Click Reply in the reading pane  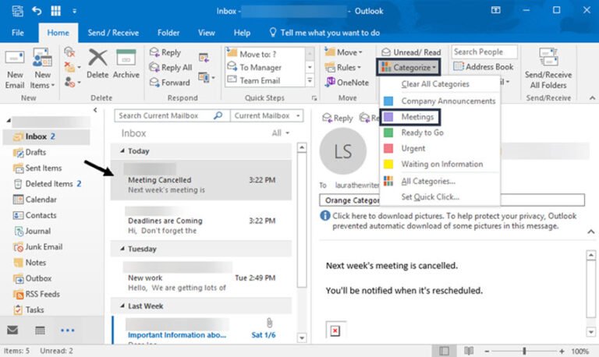point(337,118)
